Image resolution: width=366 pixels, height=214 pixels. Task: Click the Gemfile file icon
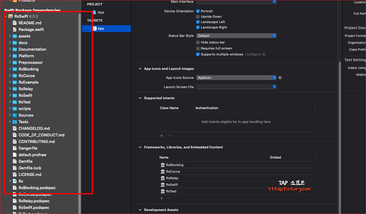15,161
